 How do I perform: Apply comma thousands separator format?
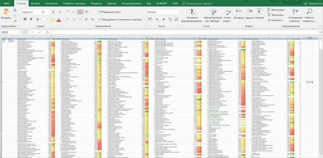(164, 19)
